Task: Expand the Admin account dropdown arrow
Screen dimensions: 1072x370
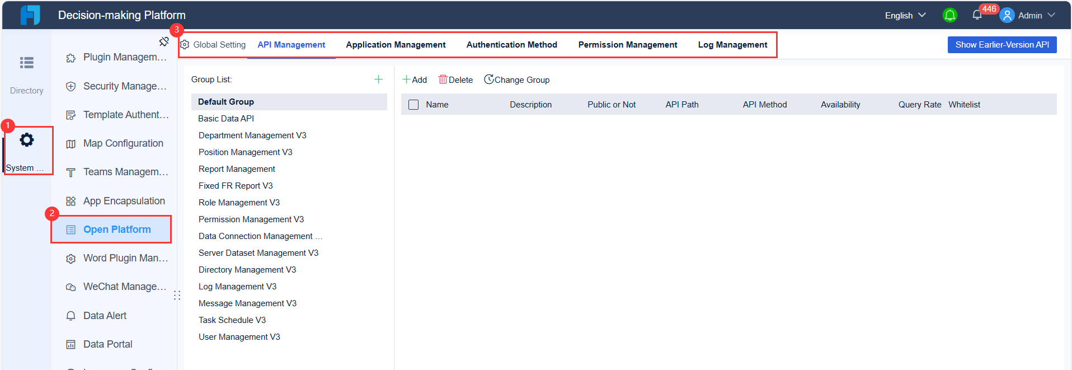Action: 1051,15
